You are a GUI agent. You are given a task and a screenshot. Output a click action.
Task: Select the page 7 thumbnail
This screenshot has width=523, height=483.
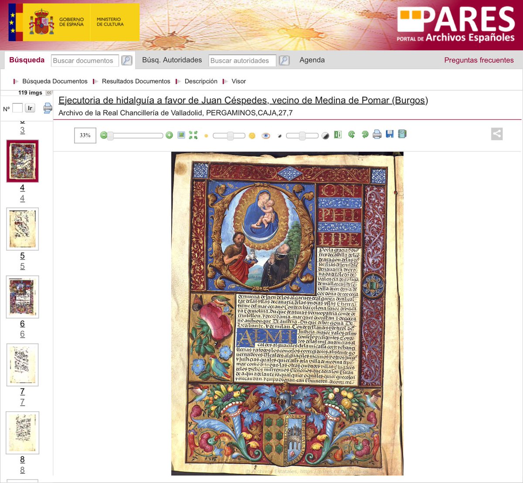[x=22, y=365]
